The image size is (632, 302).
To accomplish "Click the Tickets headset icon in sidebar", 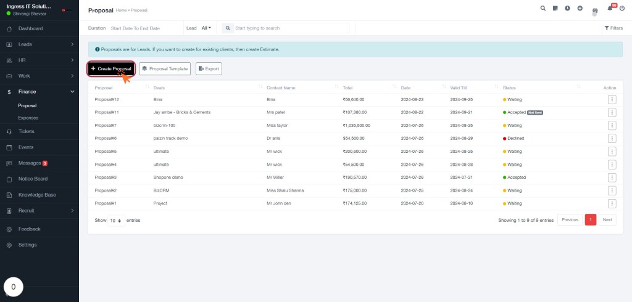I will pyautogui.click(x=9, y=132).
